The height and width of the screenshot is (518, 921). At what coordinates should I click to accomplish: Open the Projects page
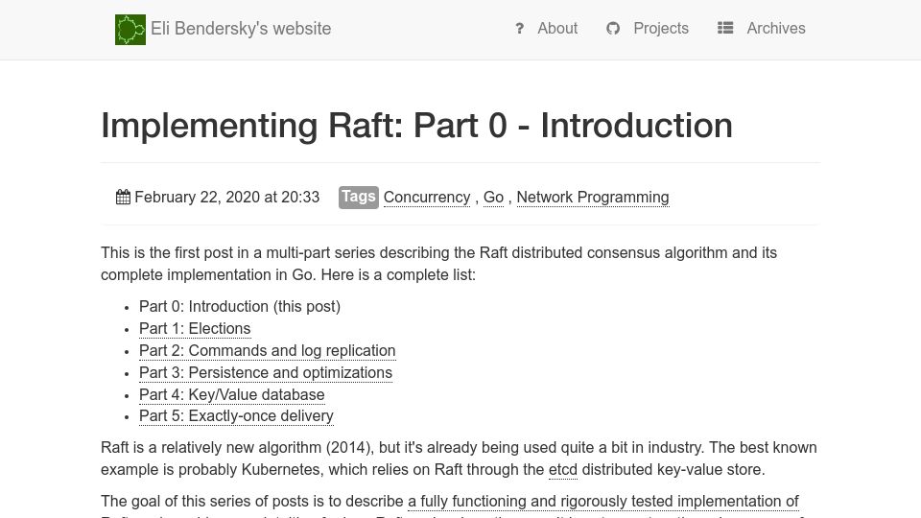tap(661, 28)
